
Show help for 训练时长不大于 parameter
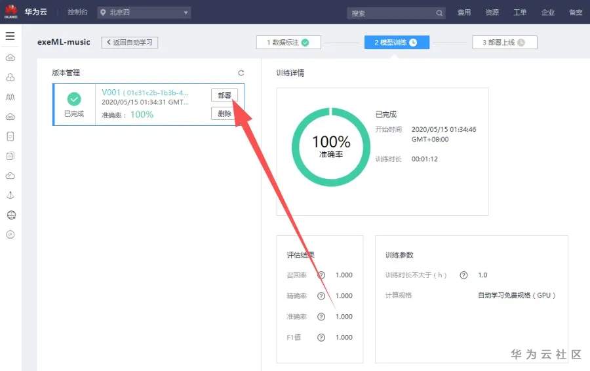(463, 275)
